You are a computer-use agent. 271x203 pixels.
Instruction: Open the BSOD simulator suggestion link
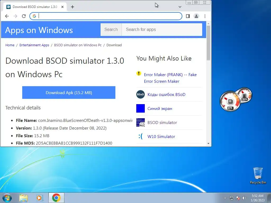[x=162, y=123]
